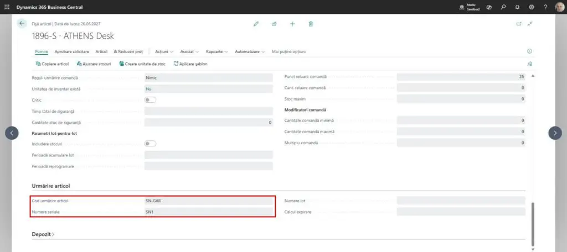Expand the Acțiuni menu
The width and height of the screenshot is (567, 252).
tap(164, 51)
